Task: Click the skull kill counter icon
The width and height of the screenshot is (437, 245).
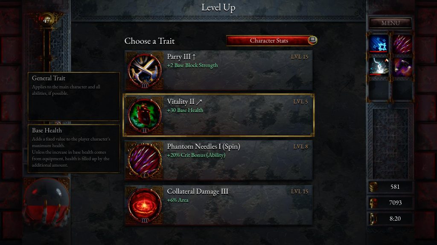Action: click(x=373, y=203)
